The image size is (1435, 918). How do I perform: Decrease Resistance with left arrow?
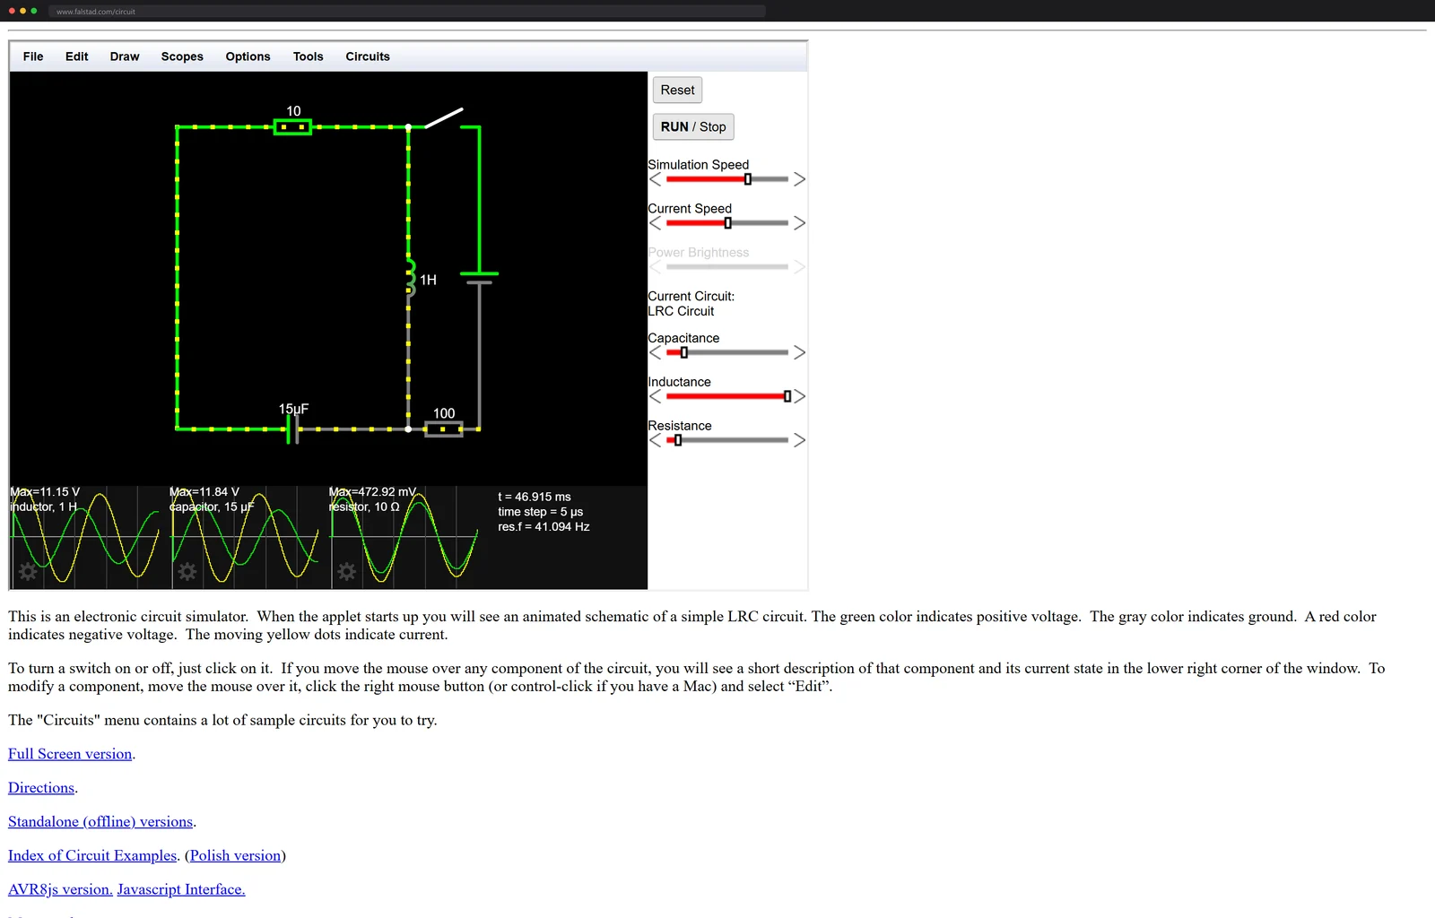(x=656, y=440)
